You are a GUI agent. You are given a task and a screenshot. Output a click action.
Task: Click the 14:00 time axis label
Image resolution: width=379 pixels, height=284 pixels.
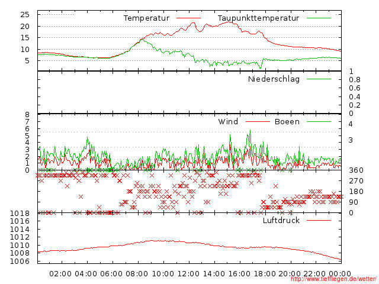[x=214, y=274]
